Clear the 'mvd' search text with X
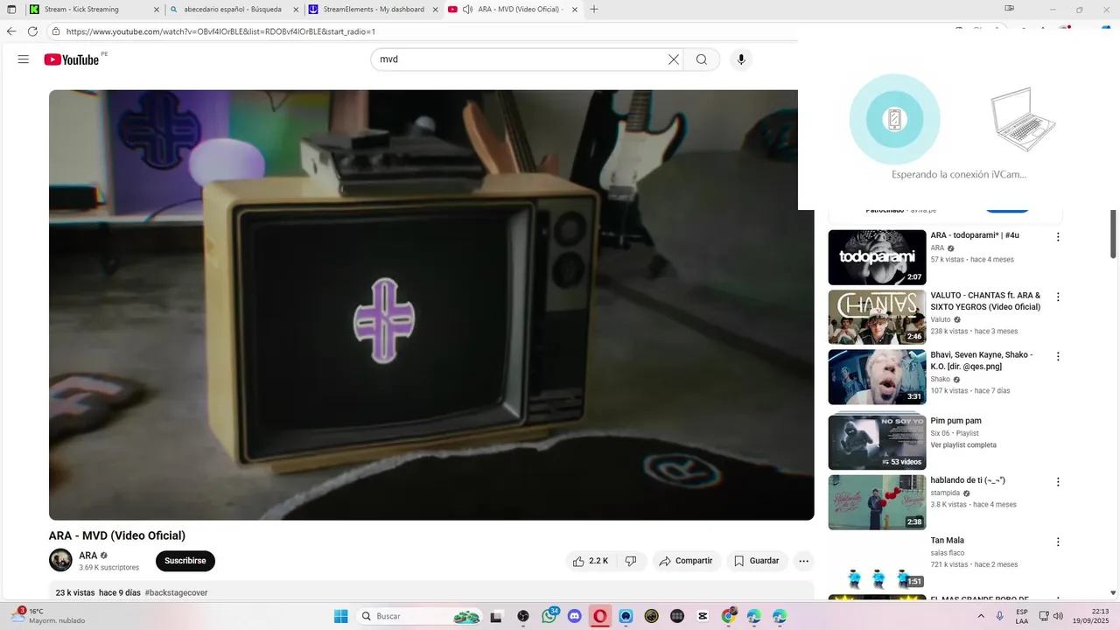The height and width of the screenshot is (630, 1120). [674, 59]
